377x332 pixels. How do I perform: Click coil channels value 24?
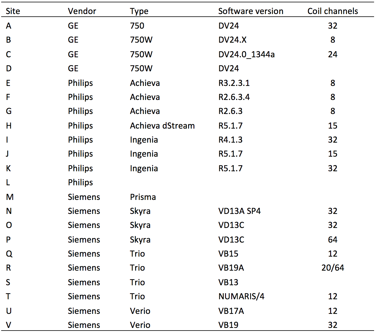tap(333, 54)
